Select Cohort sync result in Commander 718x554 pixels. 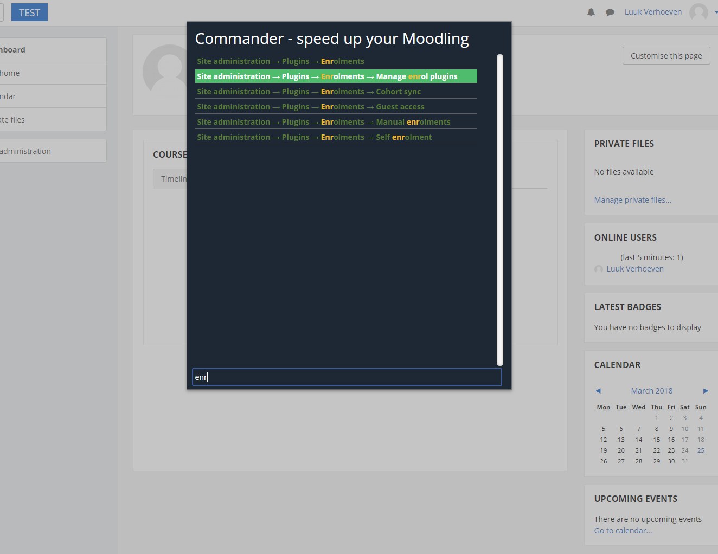tap(336, 92)
